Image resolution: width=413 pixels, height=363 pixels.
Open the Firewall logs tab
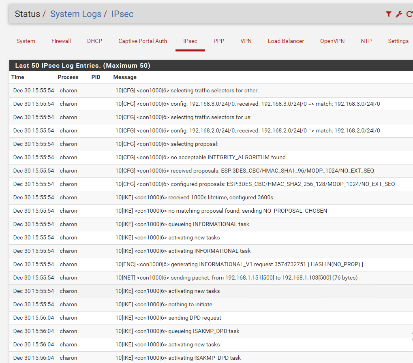(x=61, y=41)
